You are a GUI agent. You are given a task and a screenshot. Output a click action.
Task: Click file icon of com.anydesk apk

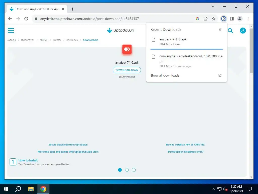[x=153, y=57]
